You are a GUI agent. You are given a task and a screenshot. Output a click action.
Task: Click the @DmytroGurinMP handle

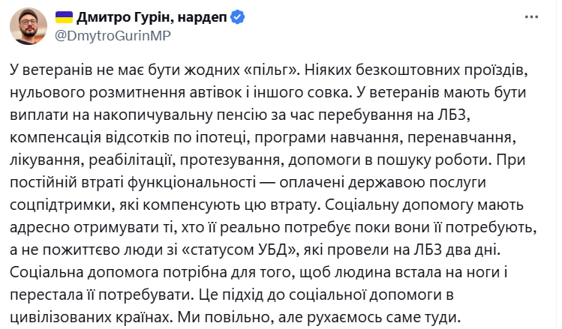(113, 36)
